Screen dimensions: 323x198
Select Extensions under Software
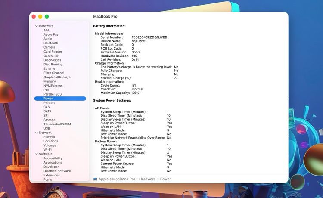point(52,175)
